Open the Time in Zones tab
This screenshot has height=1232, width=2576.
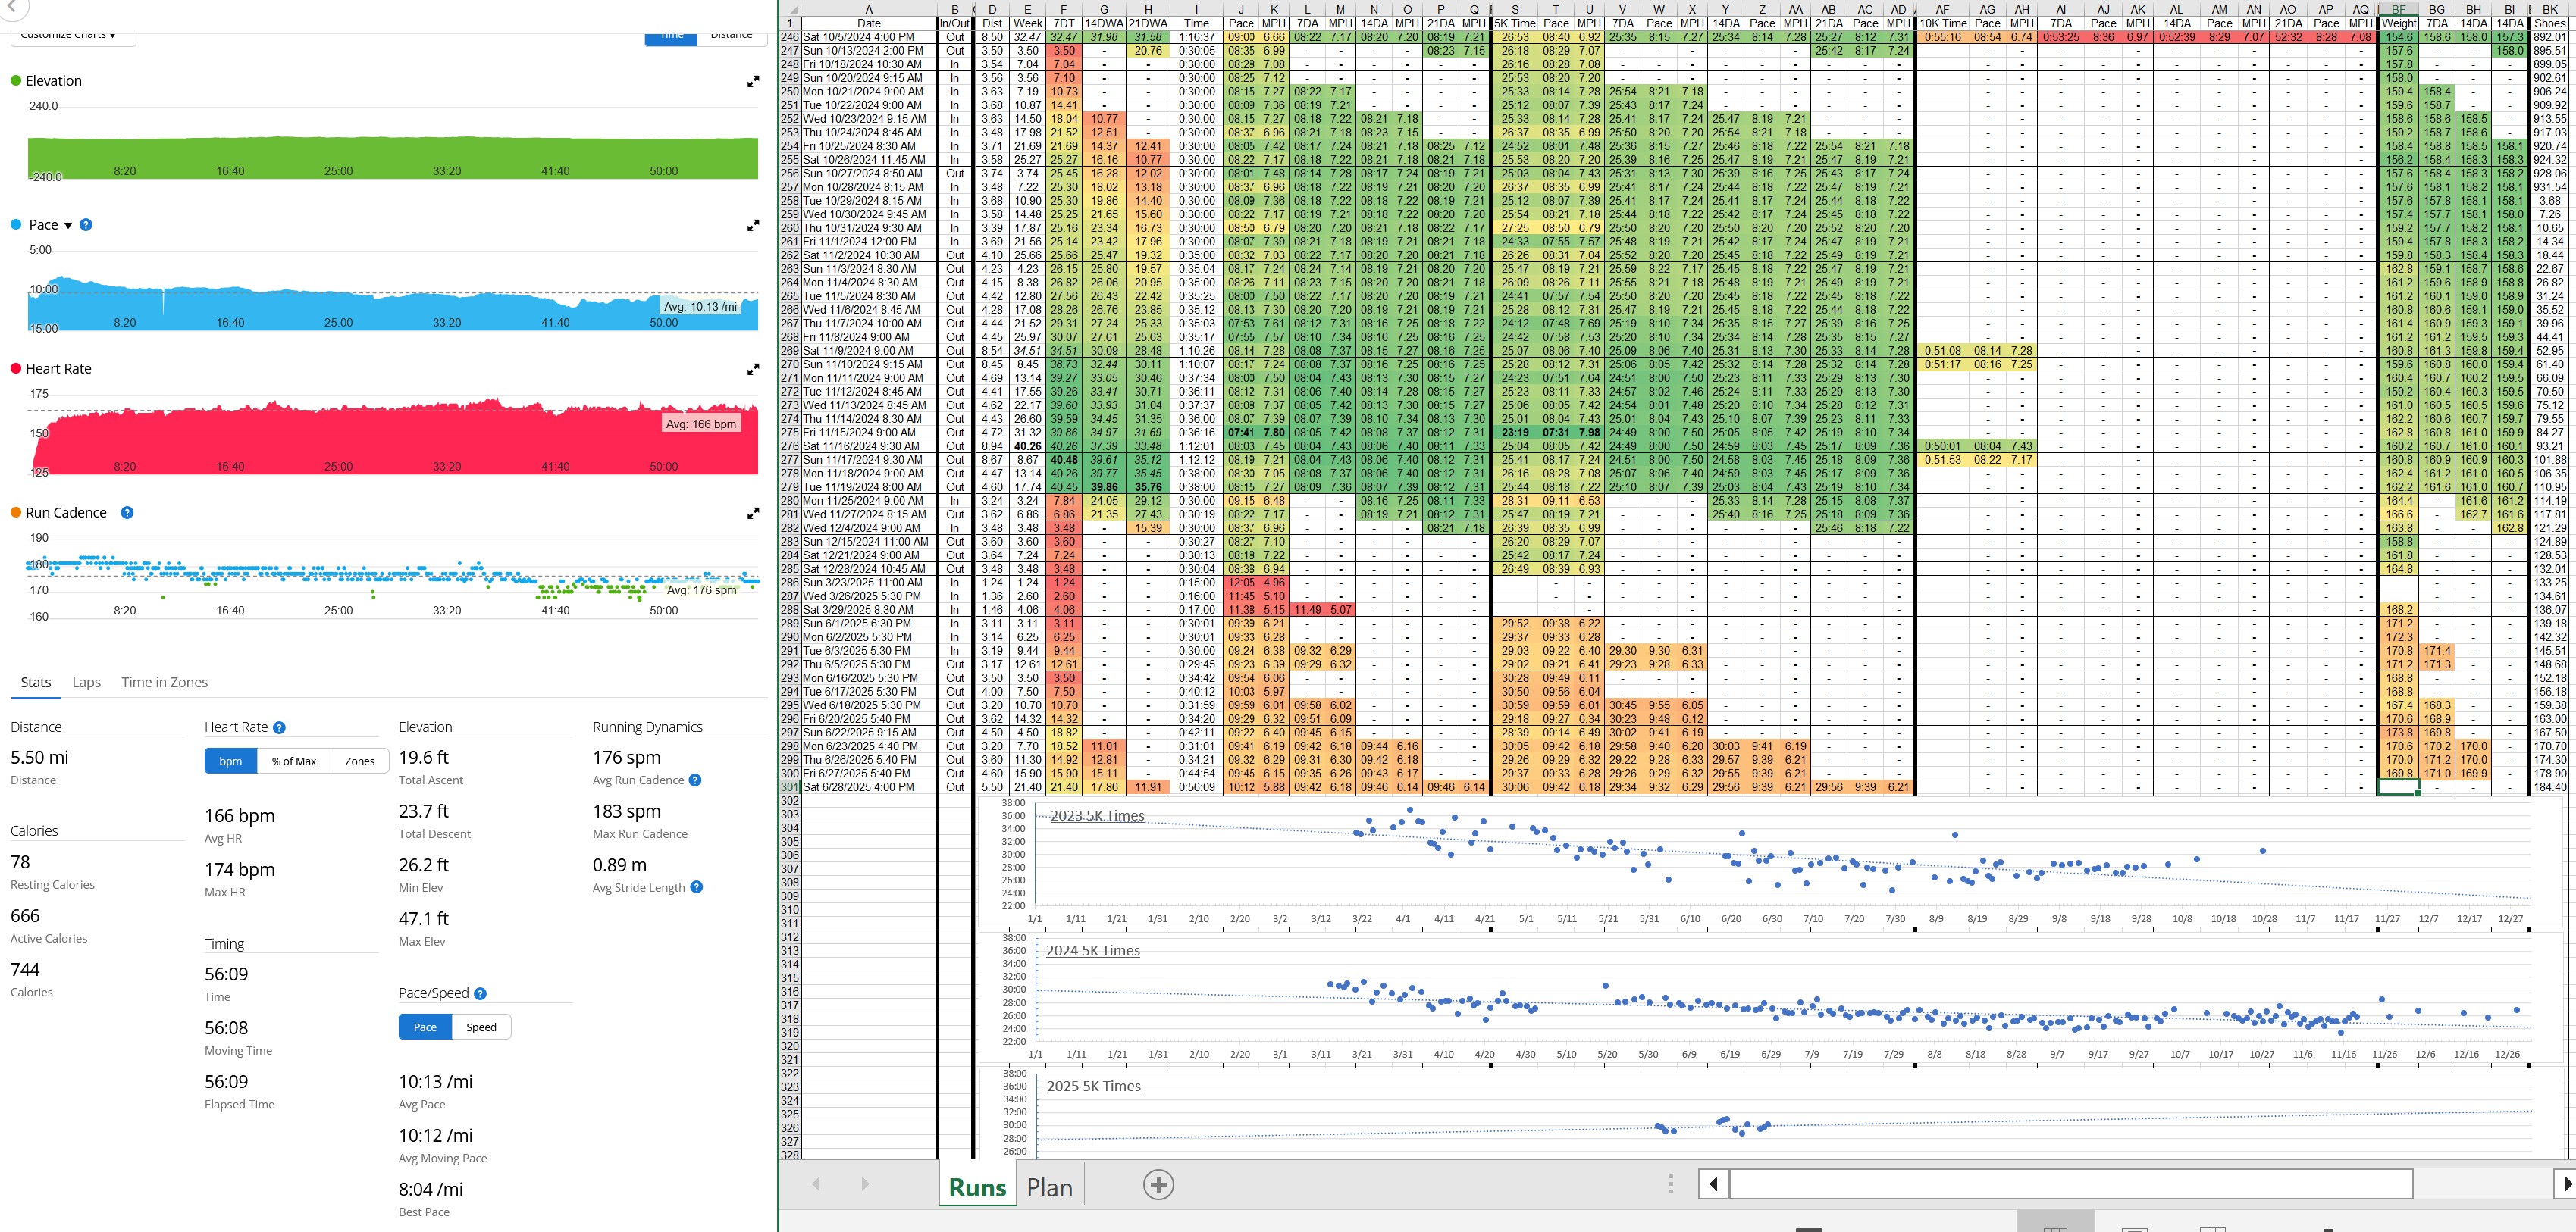(165, 683)
